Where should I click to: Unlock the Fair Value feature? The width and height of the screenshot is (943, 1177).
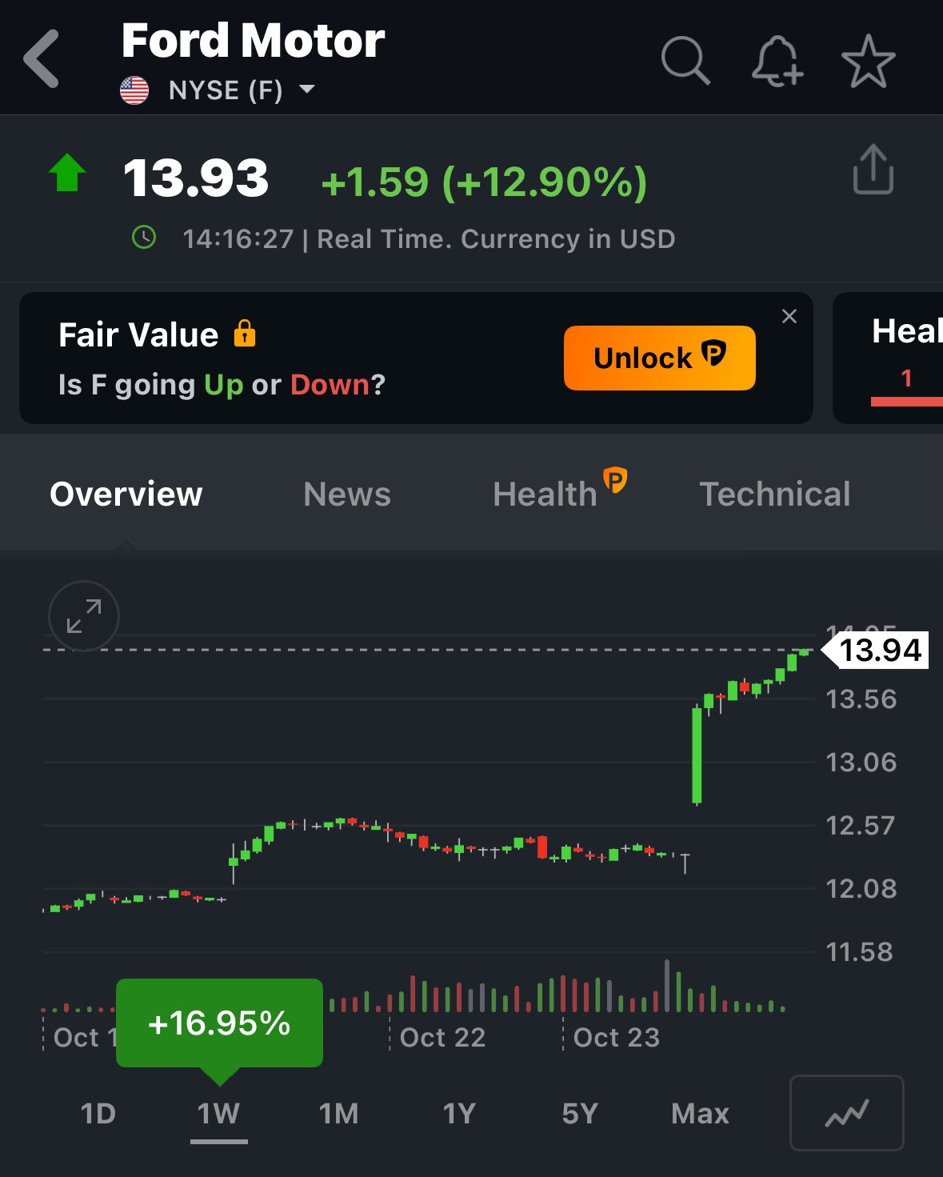coord(660,358)
